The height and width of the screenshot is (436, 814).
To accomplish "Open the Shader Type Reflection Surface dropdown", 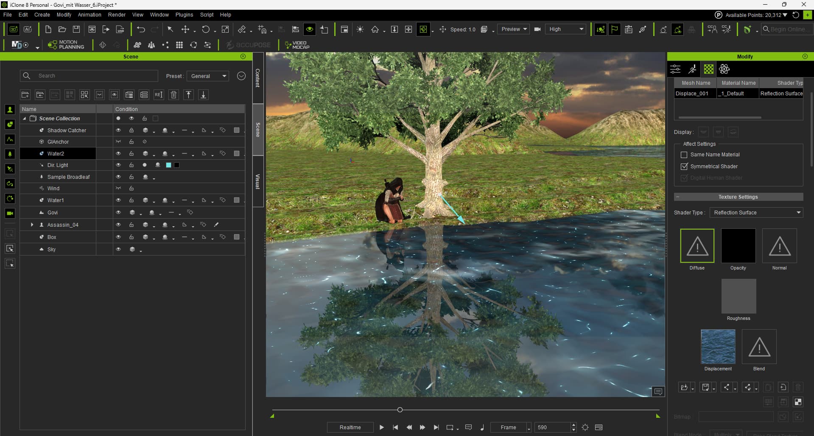I will 756,213.
